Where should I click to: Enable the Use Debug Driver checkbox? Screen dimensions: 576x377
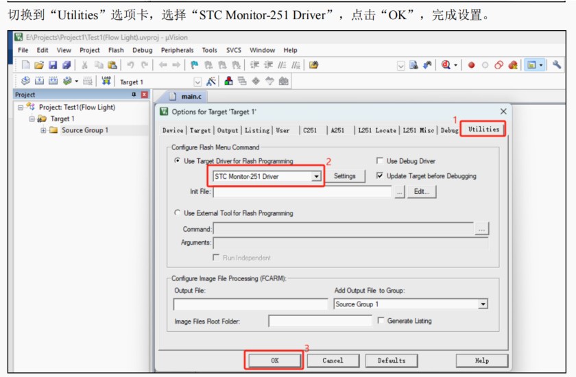pos(381,161)
